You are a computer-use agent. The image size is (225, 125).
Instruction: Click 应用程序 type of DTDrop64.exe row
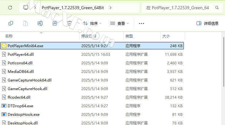133,106
